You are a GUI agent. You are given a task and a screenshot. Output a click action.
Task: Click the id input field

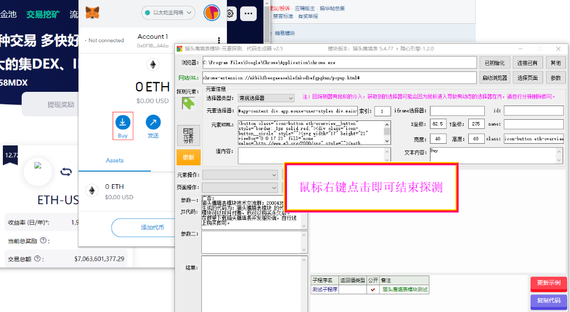pyautogui.click(x=533, y=111)
